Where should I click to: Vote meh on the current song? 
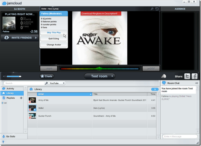48,69
